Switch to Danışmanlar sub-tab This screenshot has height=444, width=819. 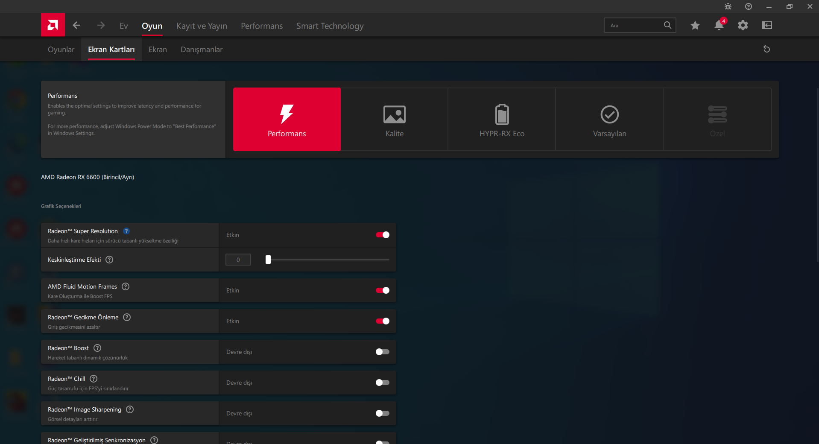(x=202, y=50)
